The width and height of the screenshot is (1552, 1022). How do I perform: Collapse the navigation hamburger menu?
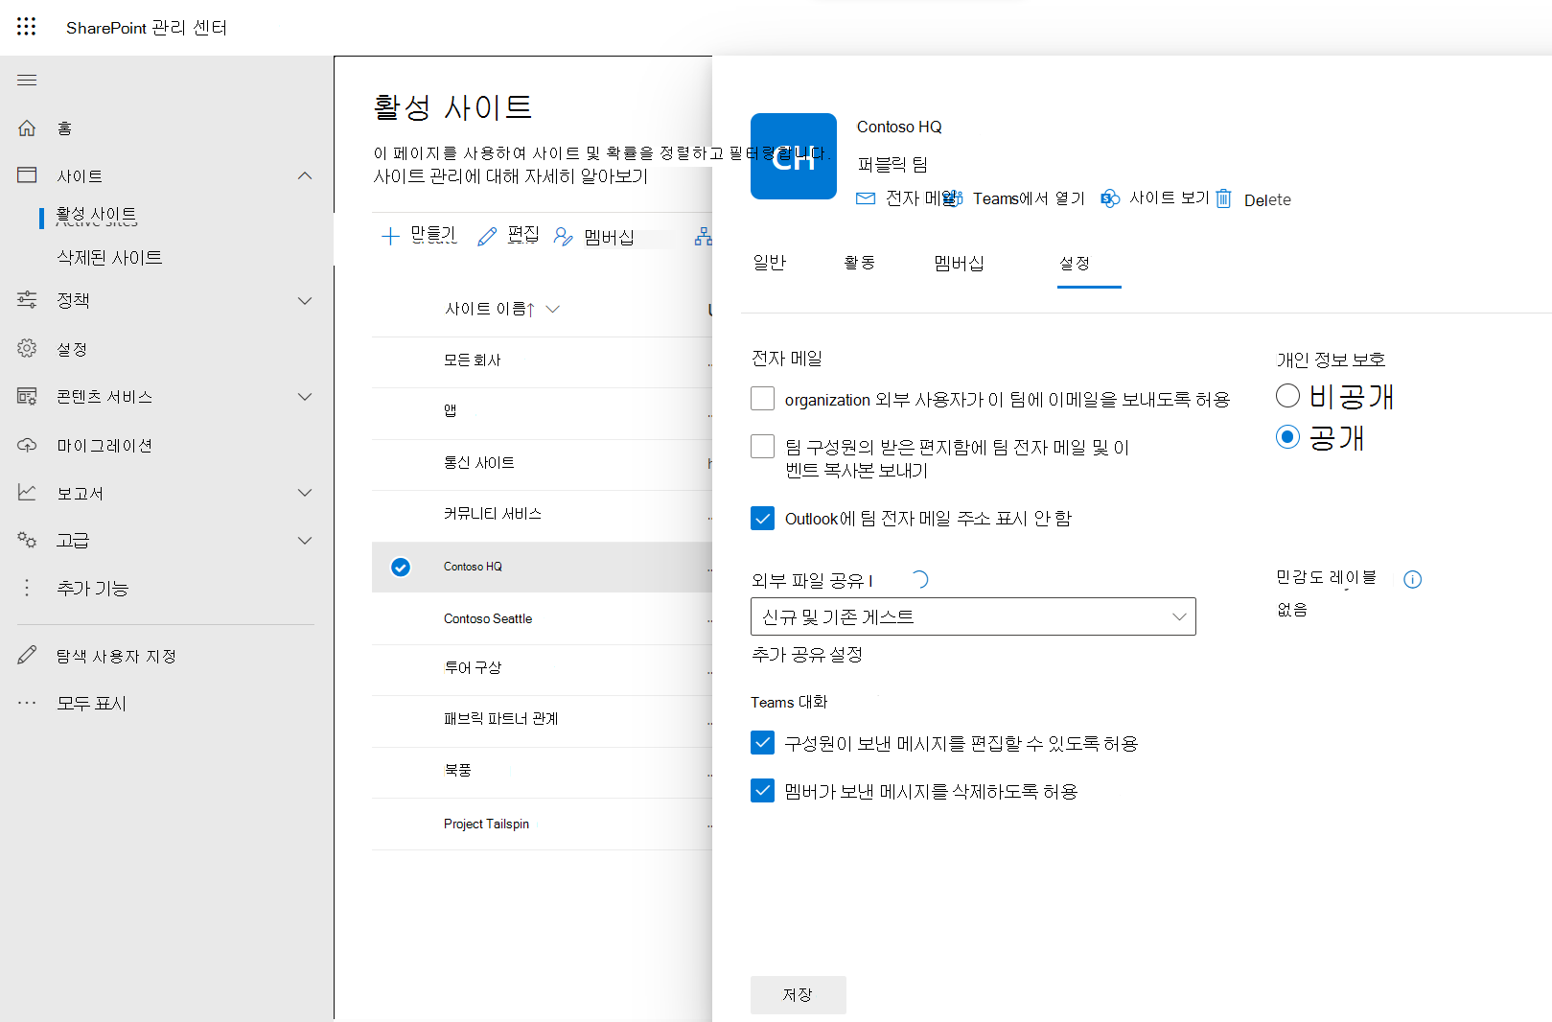[x=27, y=80]
